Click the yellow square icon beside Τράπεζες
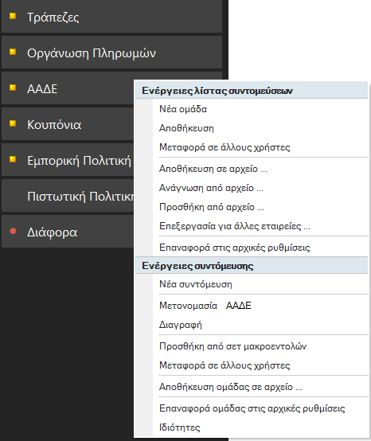 tap(13, 16)
